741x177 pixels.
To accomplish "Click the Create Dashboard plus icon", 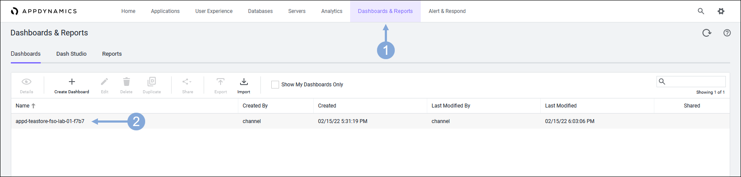I will coord(72,82).
